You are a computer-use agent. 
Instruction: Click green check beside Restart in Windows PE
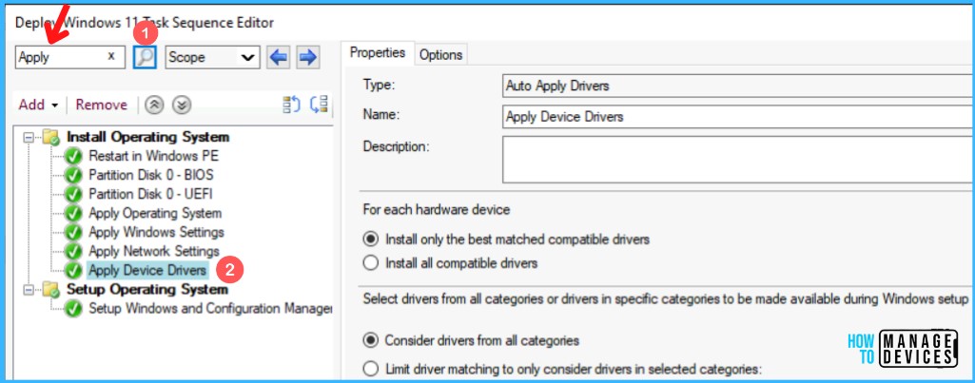[x=74, y=156]
